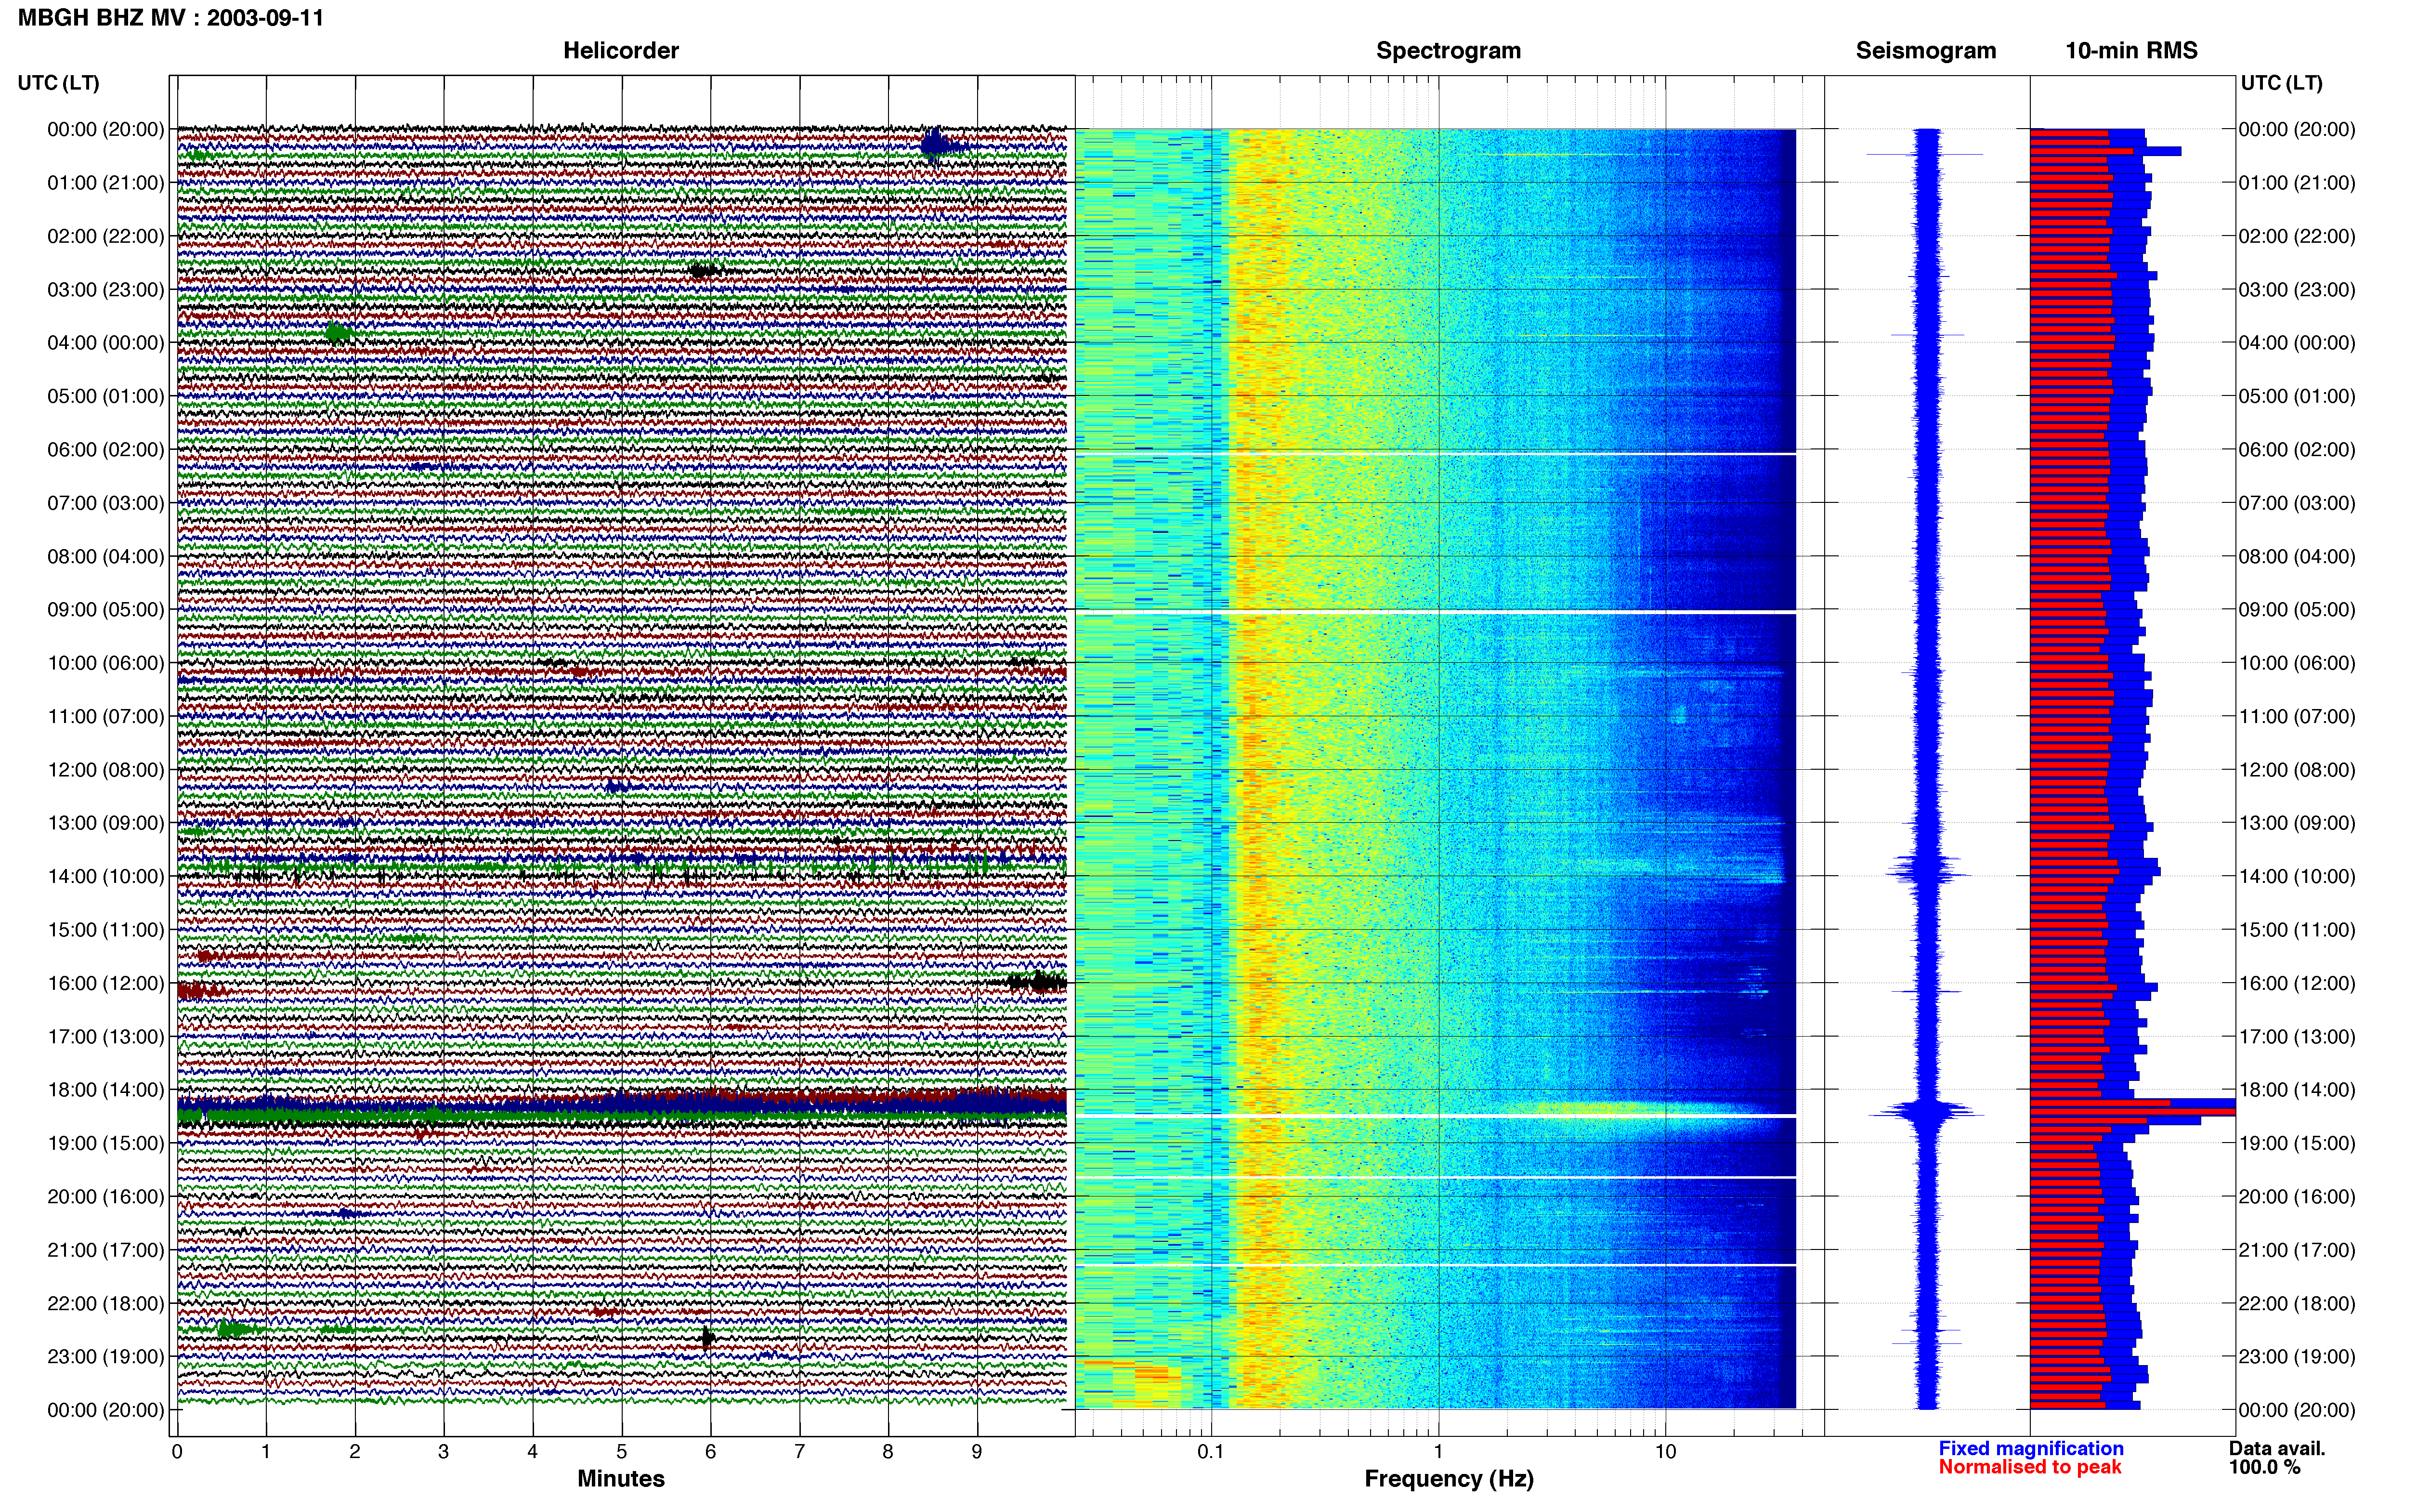2417x1512 pixels.
Task: Click right time label 22:00 (18:00)
Action: click(x=2297, y=1304)
